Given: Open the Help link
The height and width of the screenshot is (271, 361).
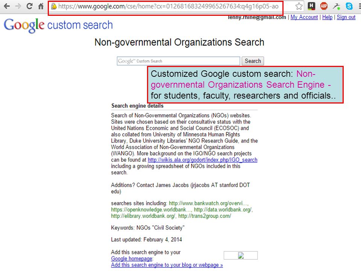Looking at the screenshot, I should (327, 17).
